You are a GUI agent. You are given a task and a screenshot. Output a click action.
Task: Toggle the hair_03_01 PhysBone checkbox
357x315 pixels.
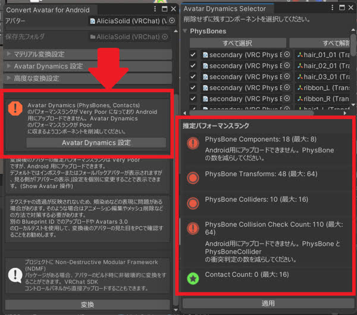click(x=193, y=77)
